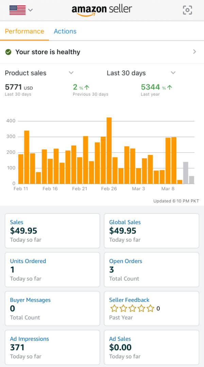This screenshot has width=204, height=367.
Task: Change the Last 30 days range
Action: pos(173,73)
